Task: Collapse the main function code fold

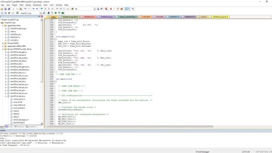Action: click(55, 81)
